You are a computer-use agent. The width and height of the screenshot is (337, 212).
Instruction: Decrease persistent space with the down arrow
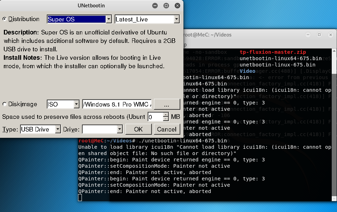[x=166, y=119]
